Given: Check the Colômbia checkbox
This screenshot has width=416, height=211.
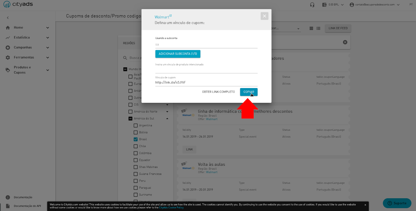Looking at the screenshot, I should coord(135,153).
